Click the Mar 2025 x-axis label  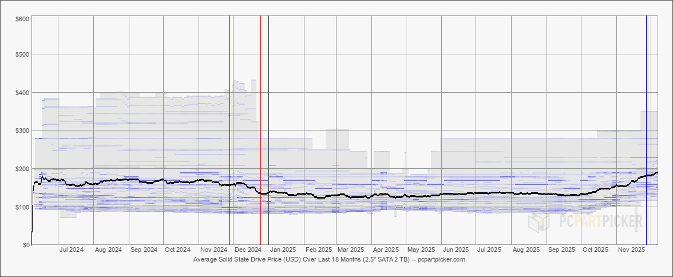tap(351, 250)
